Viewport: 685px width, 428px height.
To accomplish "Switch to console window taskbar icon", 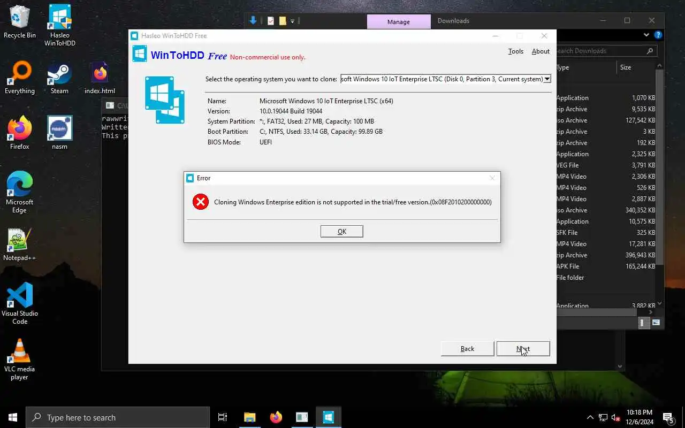I will point(302,417).
